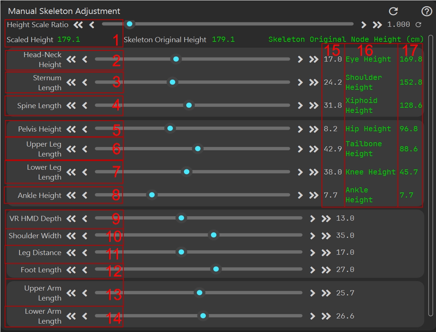Click the Shoulder Width slider handle

(x=214, y=235)
